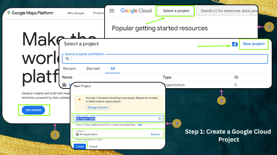This screenshot has width=277, height=155.
Task: Open the Google Cloud hamburger menu
Action: click(x=111, y=11)
